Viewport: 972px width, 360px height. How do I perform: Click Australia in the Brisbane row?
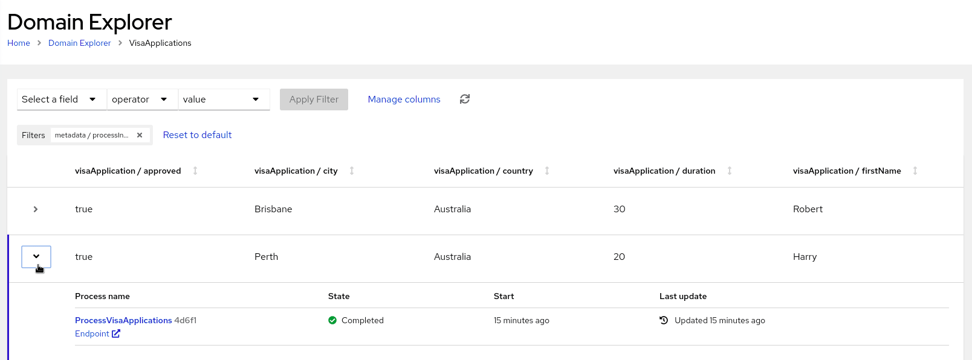(x=452, y=209)
